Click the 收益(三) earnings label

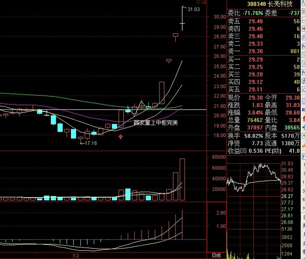[x=236, y=151]
